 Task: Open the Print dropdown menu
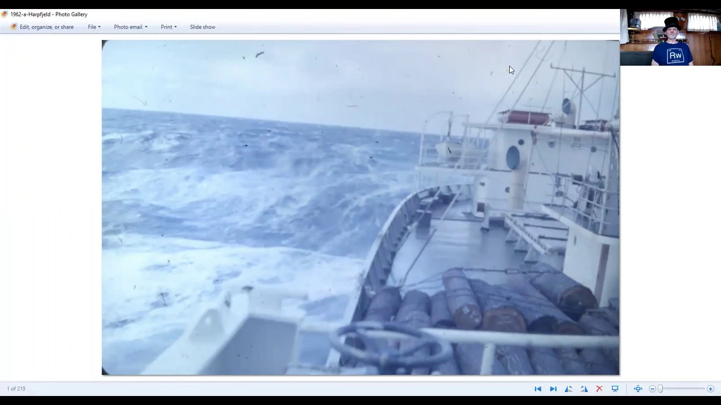click(168, 27)
